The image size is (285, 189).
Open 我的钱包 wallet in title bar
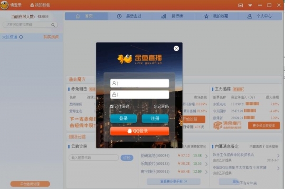pyautogui.click(x=40, y=5)
